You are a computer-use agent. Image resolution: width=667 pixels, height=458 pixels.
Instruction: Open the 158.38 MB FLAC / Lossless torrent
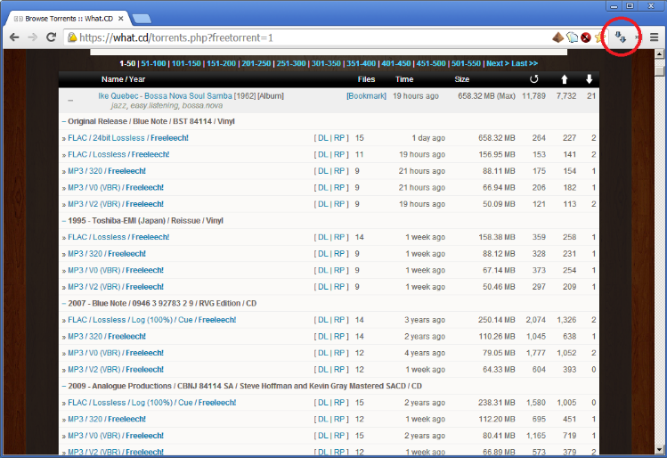coord(118,237)
